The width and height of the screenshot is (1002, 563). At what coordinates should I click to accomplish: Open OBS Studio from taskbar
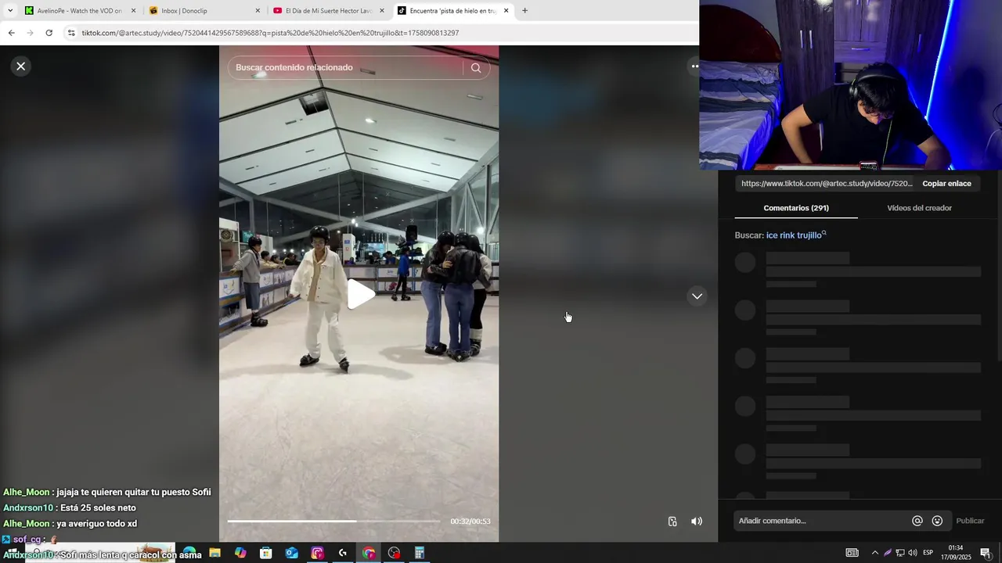[394, 553]
